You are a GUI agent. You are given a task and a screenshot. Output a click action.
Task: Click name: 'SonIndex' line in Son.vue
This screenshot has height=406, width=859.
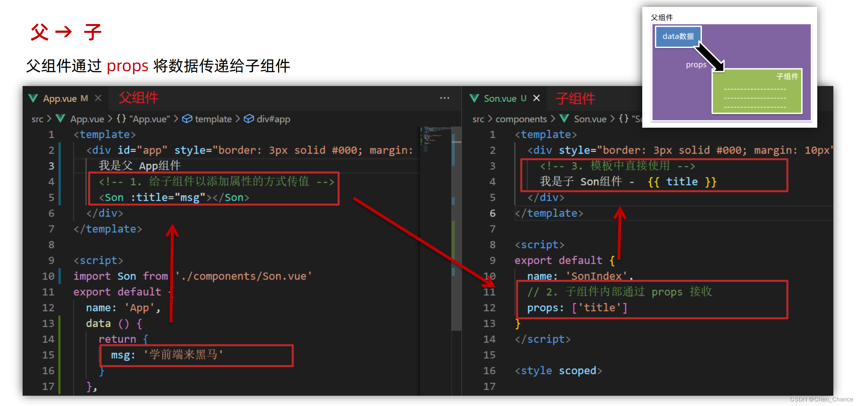point(580,276)
